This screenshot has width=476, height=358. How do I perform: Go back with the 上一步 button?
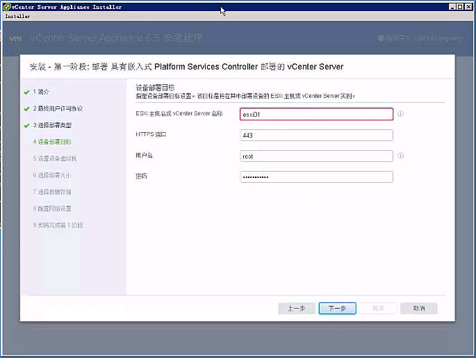tap(296, 308)
